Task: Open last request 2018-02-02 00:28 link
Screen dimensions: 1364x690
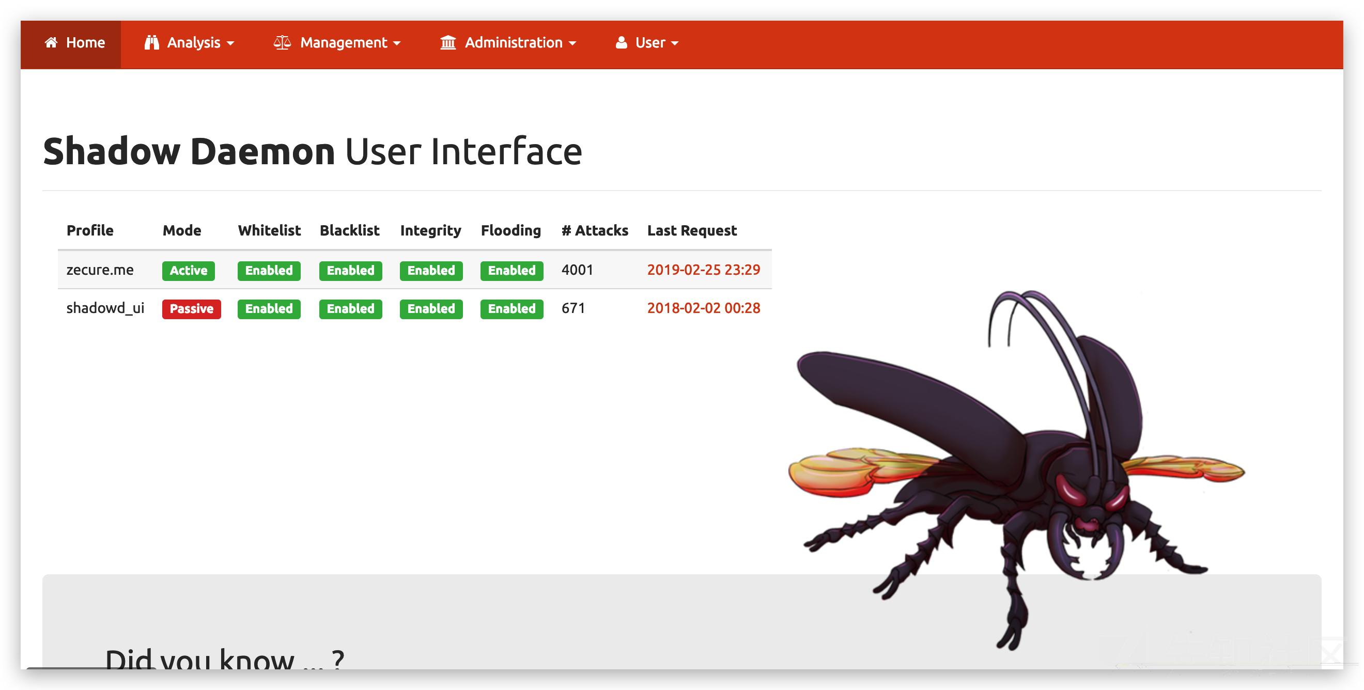Action: (703, 308)
